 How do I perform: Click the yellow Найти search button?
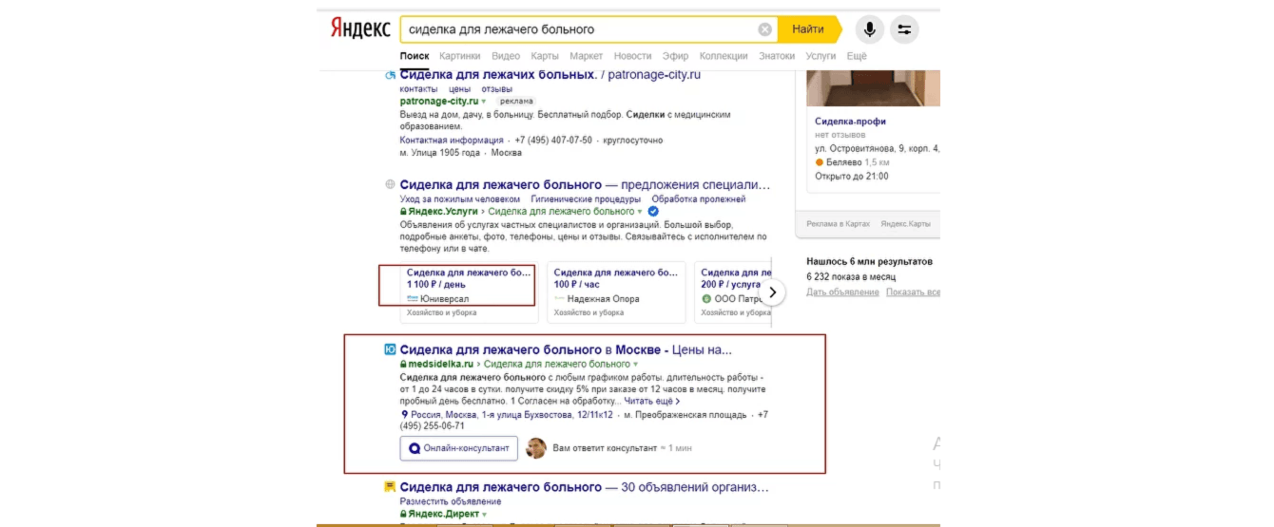(x=808, y=29)
